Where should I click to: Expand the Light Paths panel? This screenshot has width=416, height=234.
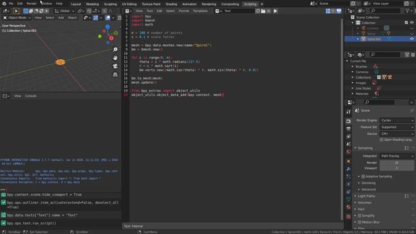point(366,196)
